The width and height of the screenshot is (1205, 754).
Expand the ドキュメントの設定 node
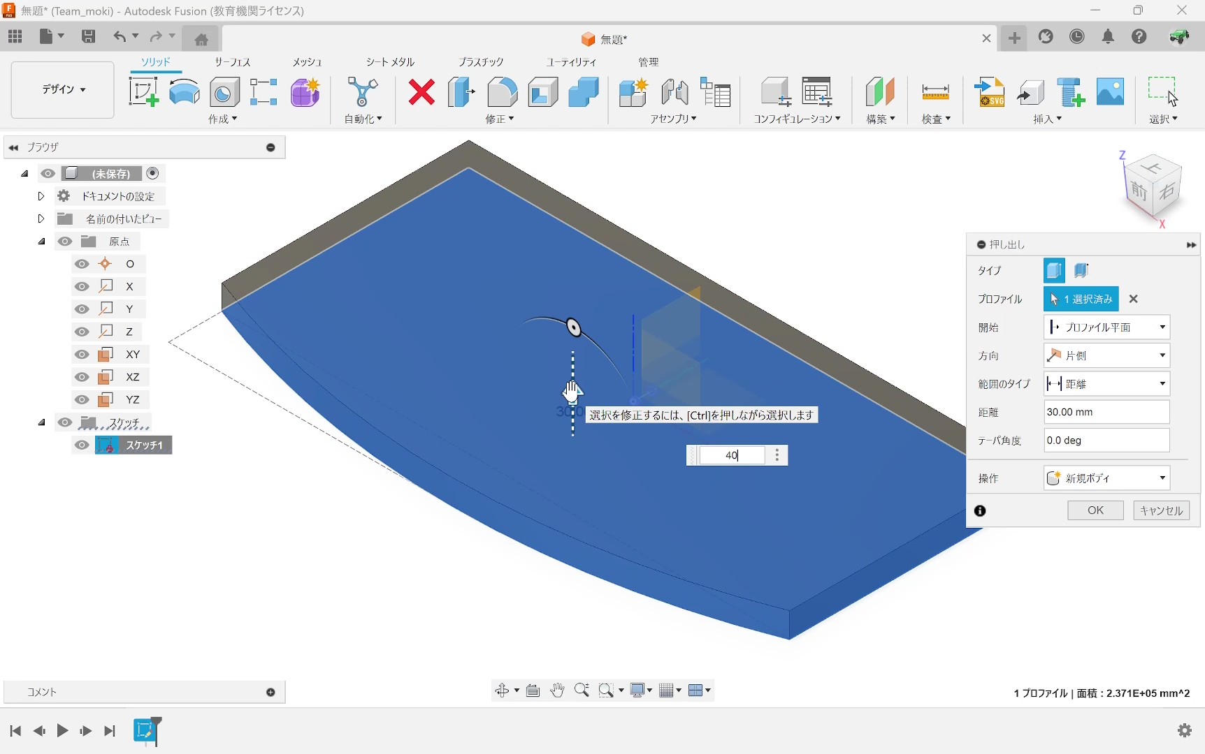tap(41, 196)
